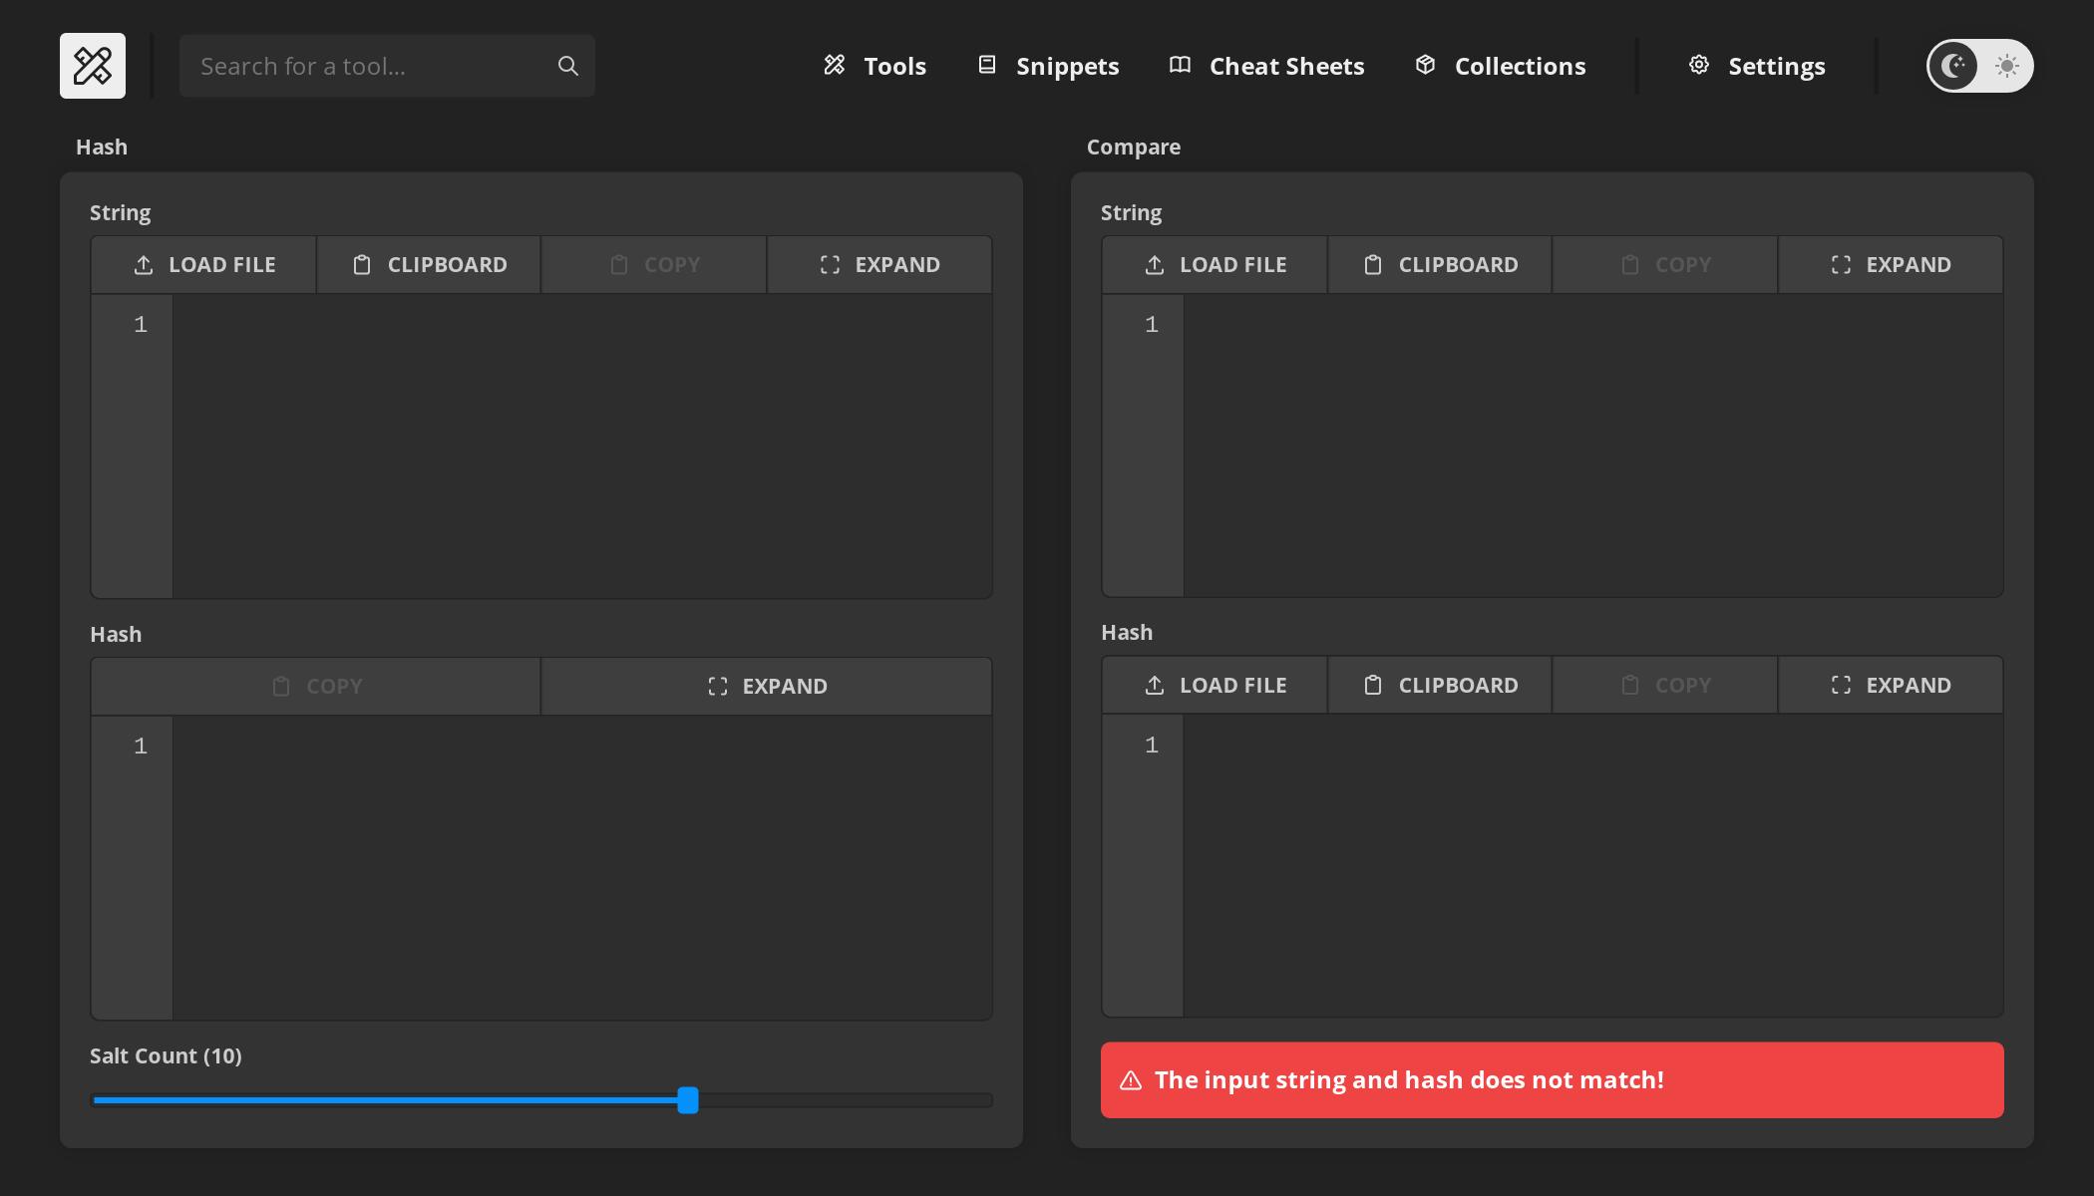
Task: Click the upload icon in Compare String LOAD FILE
Action: 1155,265
